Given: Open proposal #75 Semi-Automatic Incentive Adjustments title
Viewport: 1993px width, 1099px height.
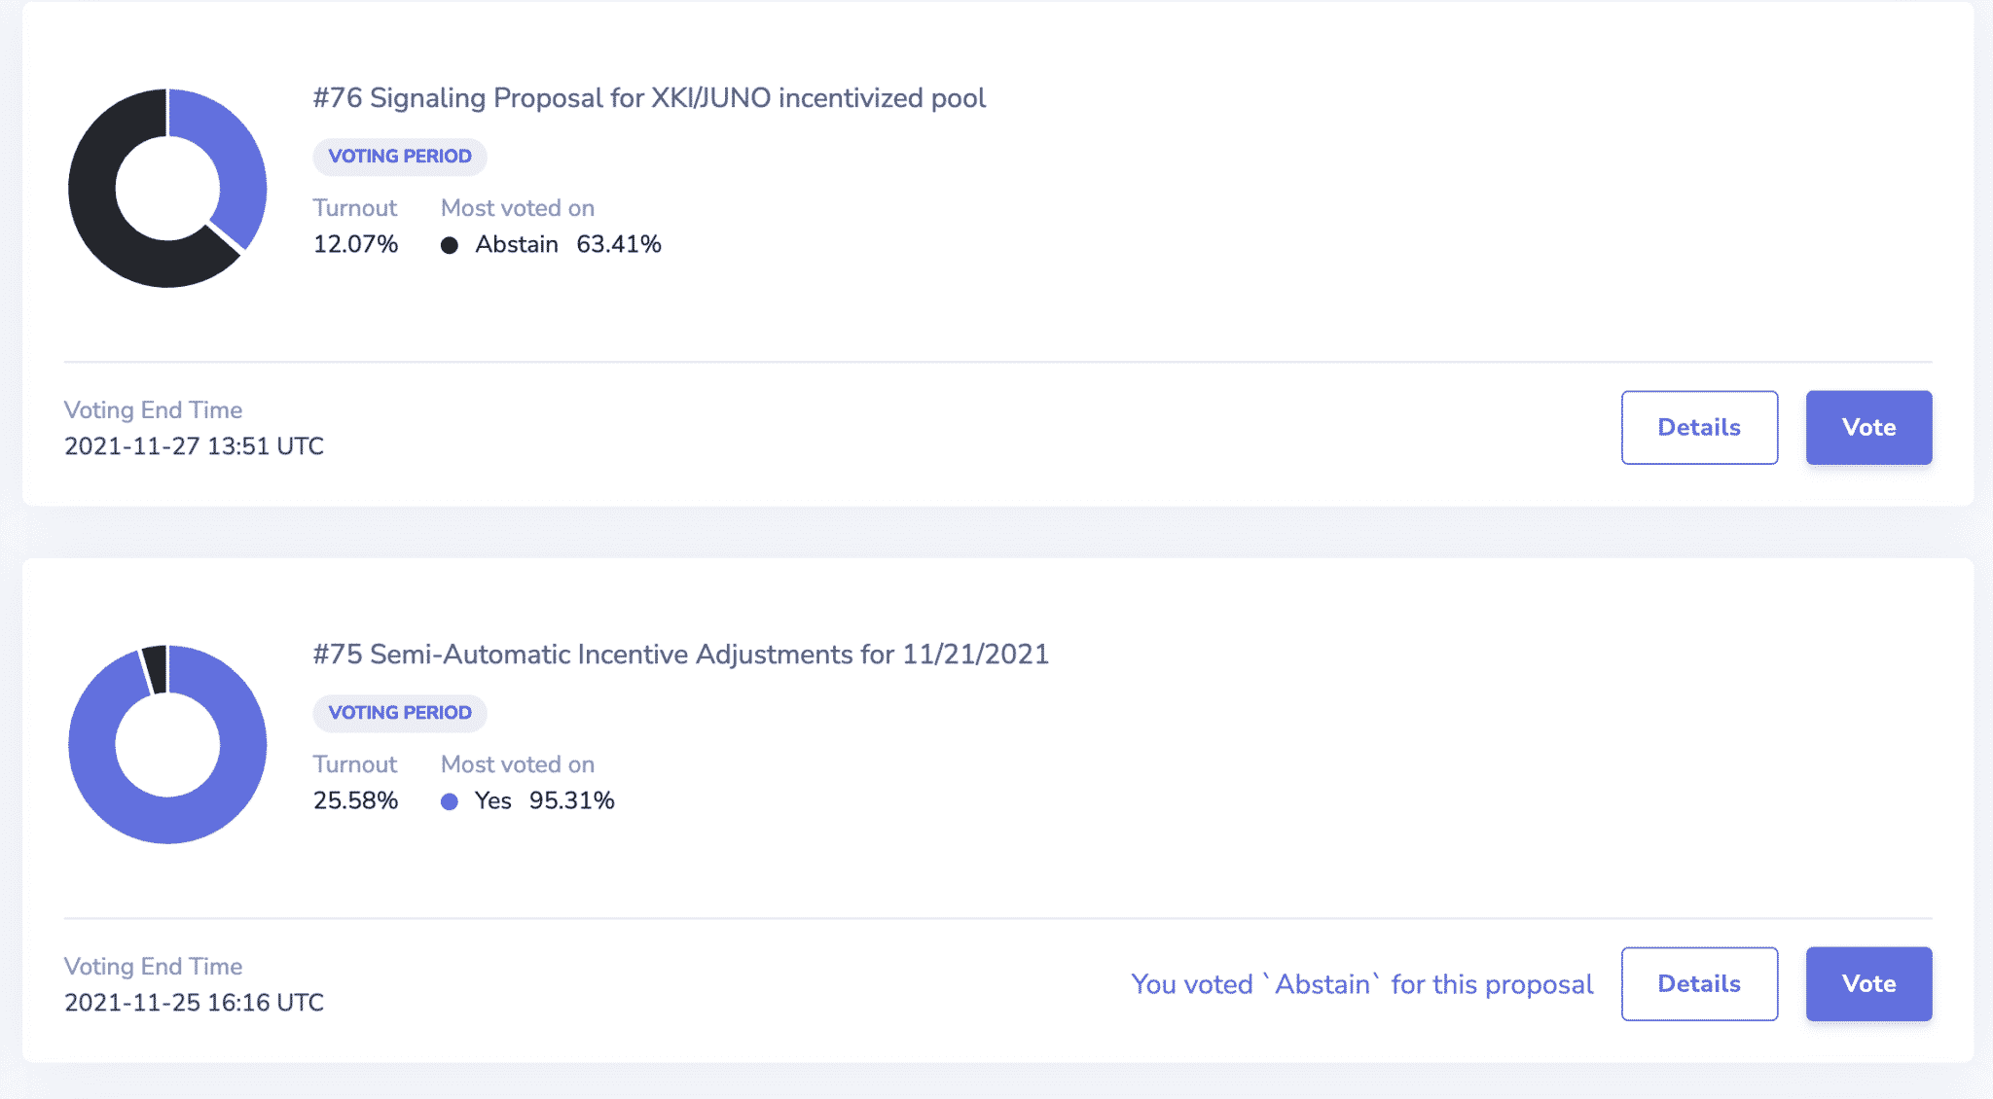Looking at the screenshot, I should [680, 655].
